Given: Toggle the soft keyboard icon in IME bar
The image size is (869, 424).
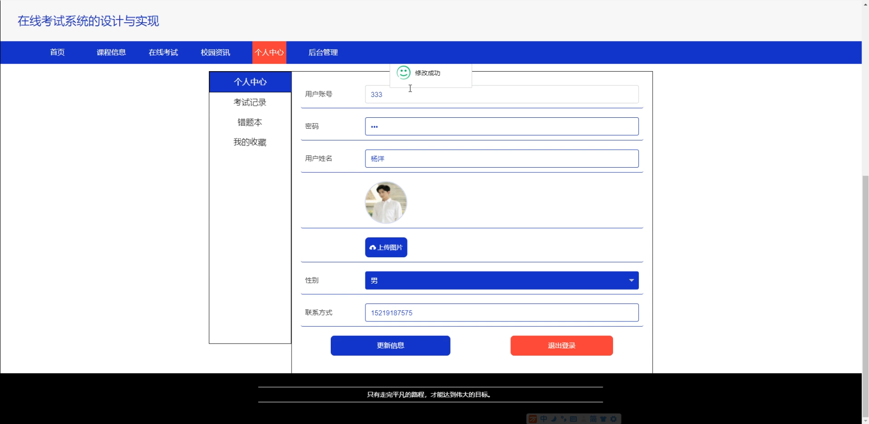Looking at the screenshot, I should [574, 418].
